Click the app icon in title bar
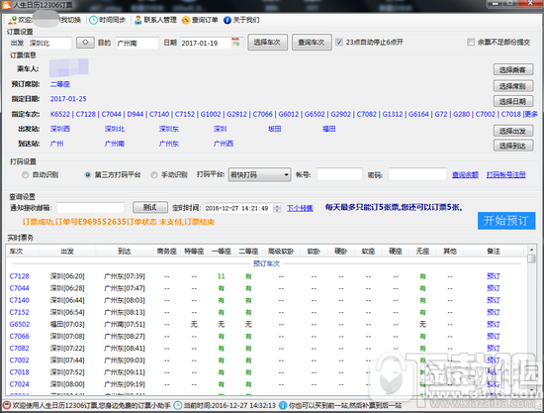This screenshot has height=413, width=544. pyautogui.click(x=6, y=5)
